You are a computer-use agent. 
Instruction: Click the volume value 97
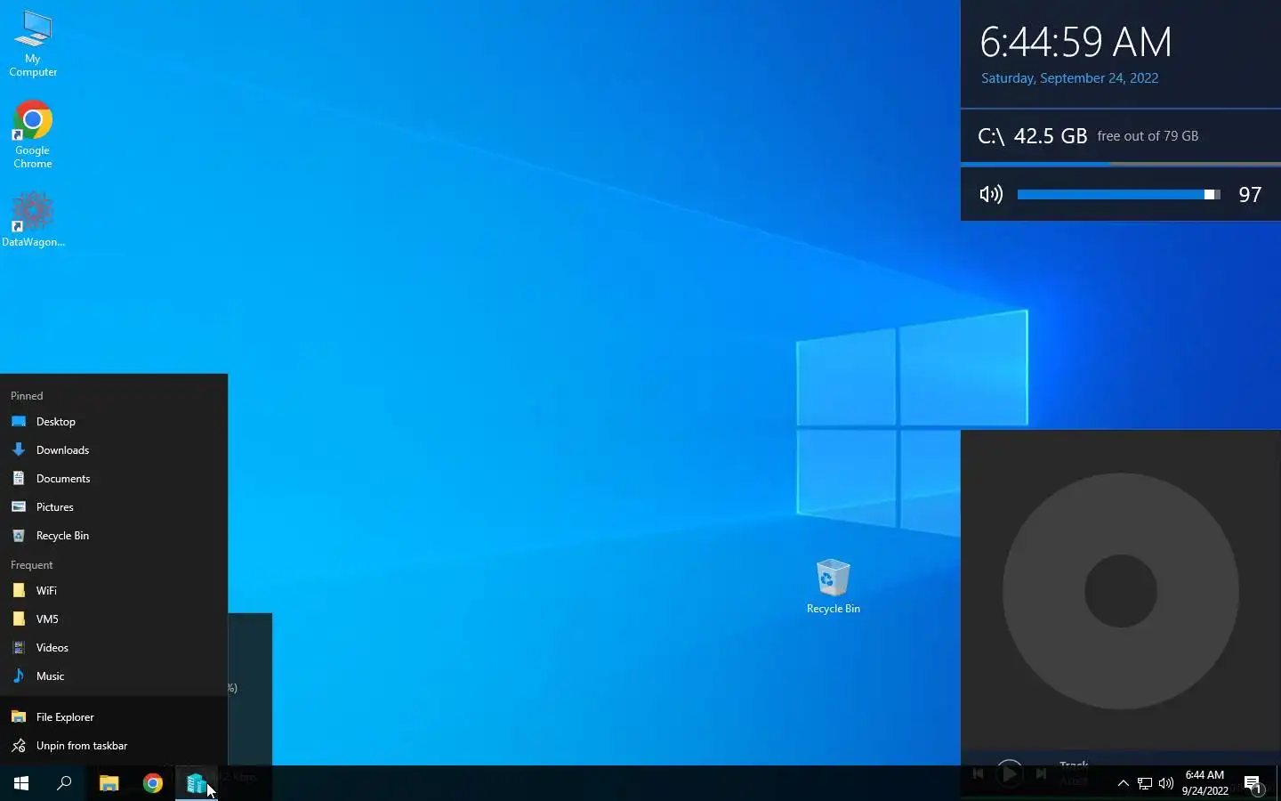coord(1250,195)
